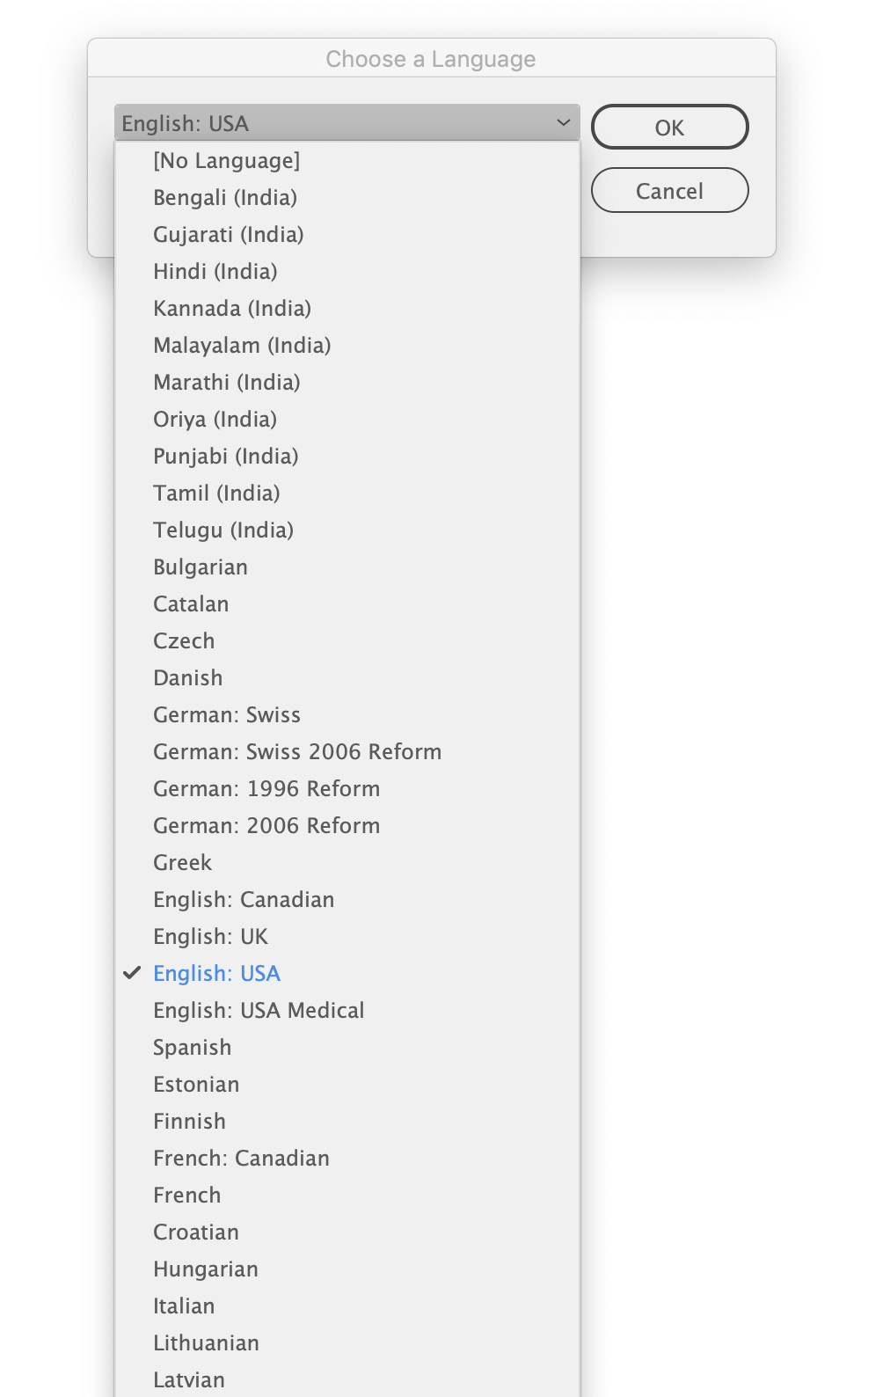Select the checkmarked English: USA entry
890x1397 pixels.
[x=216, y=973]
